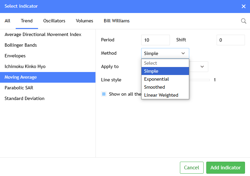Viewport: 250px width, 176px height.
Task: Open the Oscillators tab
Action: (54, 21)
